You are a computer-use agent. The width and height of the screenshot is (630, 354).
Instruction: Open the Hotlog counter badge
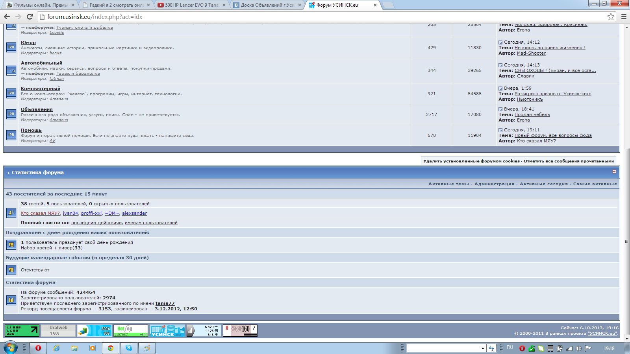pos(131,330)
